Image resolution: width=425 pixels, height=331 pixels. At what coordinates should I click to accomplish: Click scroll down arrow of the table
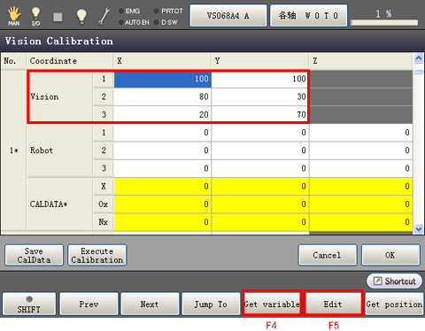click(x=418, y=228)
